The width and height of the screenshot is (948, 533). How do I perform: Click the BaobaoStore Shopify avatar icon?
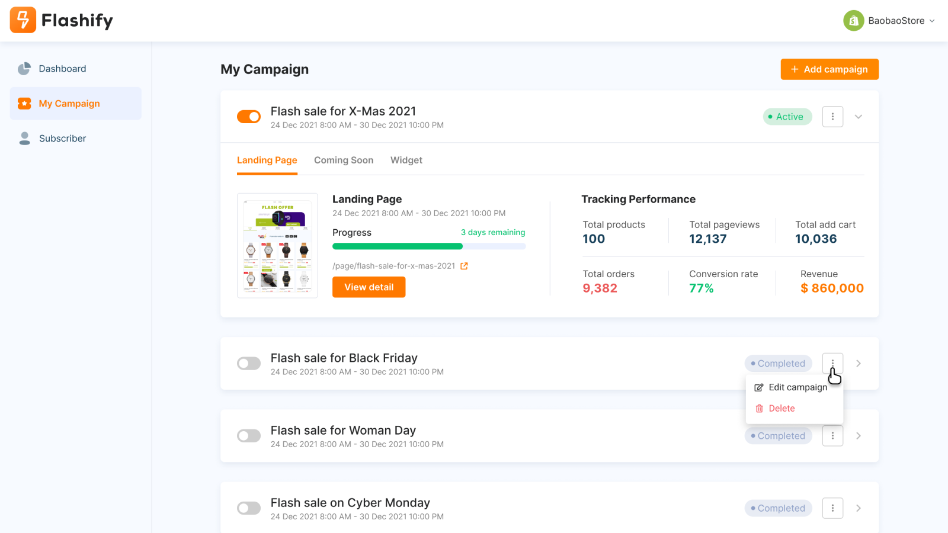(x=853, y=21)
